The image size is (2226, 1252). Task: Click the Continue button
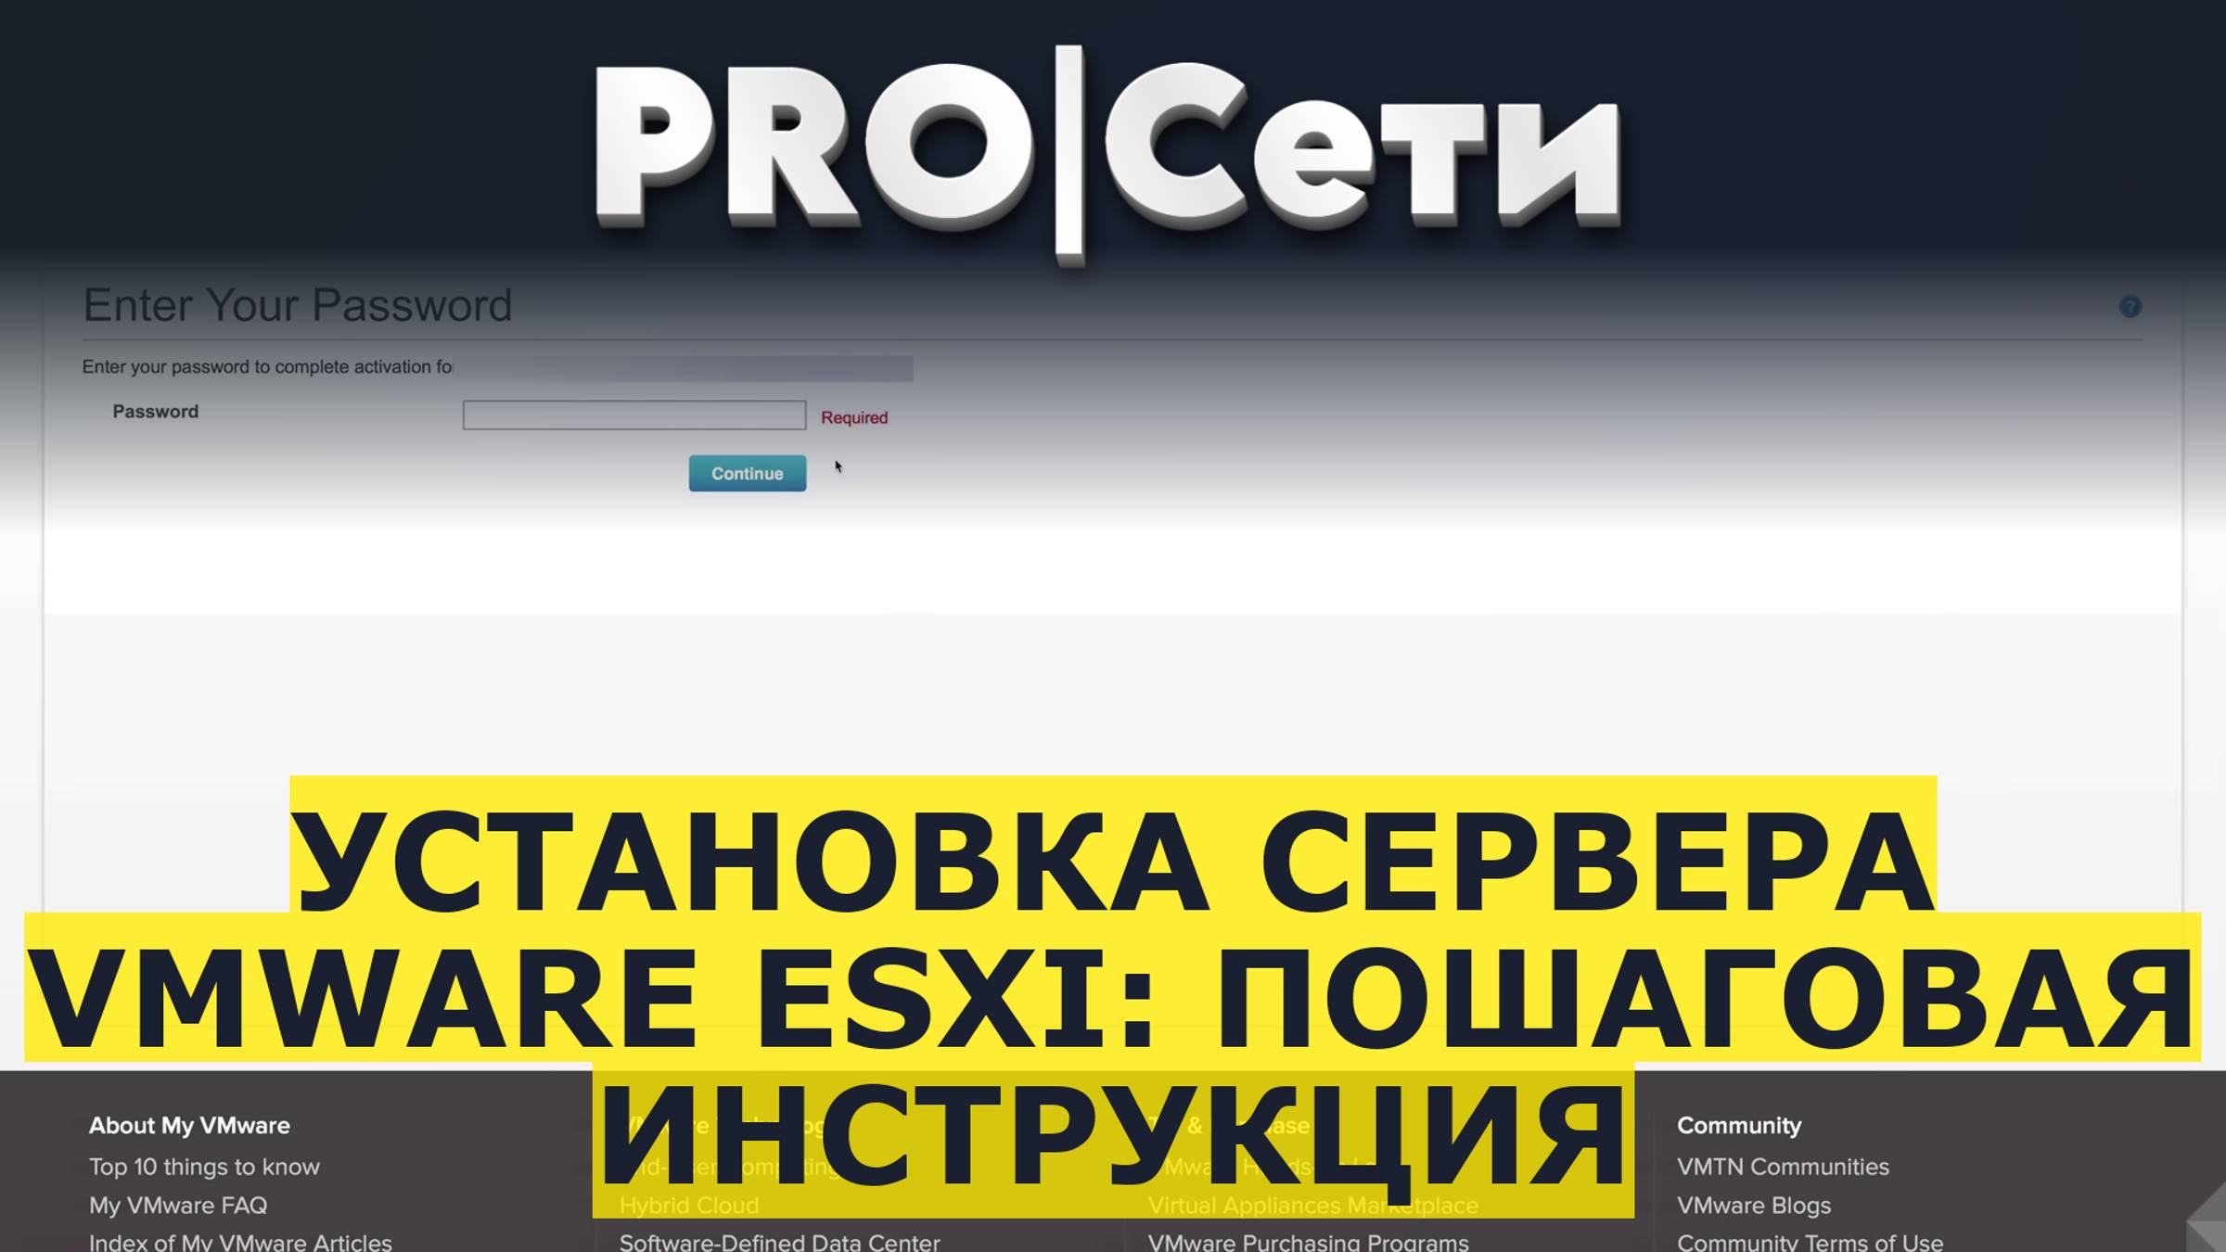point(746,472)
